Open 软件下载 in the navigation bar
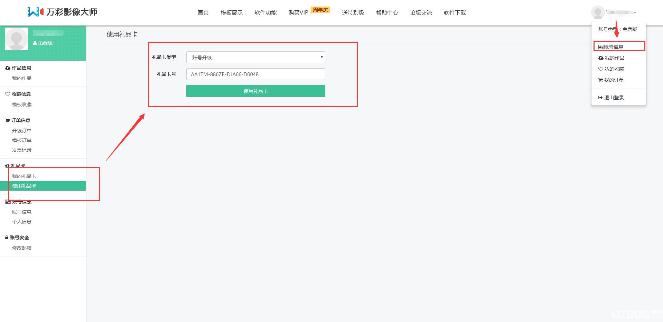The image size is (663, 322). point(455,12)
